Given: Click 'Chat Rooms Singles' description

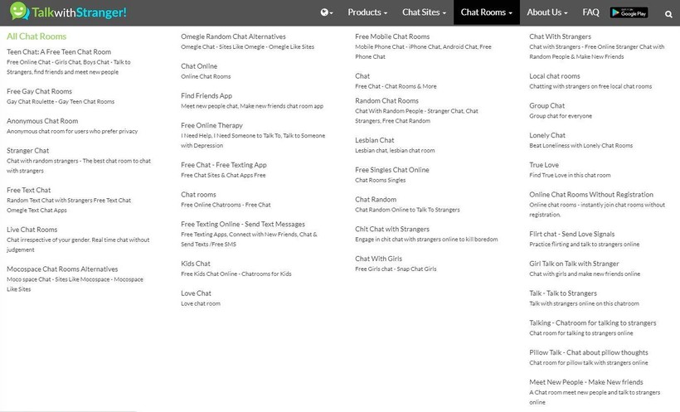Looking at the screenshot, I should click(x=381, y=180).
